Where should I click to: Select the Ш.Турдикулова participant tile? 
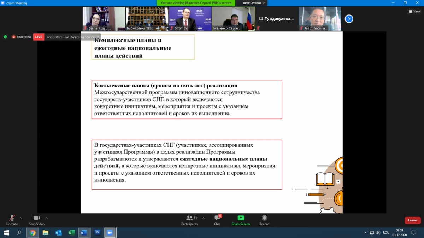tap(276, 19)
